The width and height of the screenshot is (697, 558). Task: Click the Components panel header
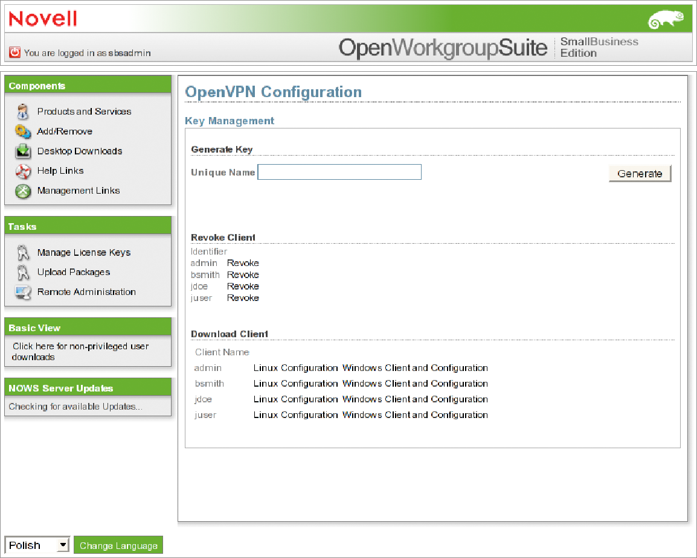[88, 84]
